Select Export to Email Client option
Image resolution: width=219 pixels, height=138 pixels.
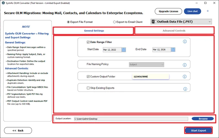tap(114, 22)
